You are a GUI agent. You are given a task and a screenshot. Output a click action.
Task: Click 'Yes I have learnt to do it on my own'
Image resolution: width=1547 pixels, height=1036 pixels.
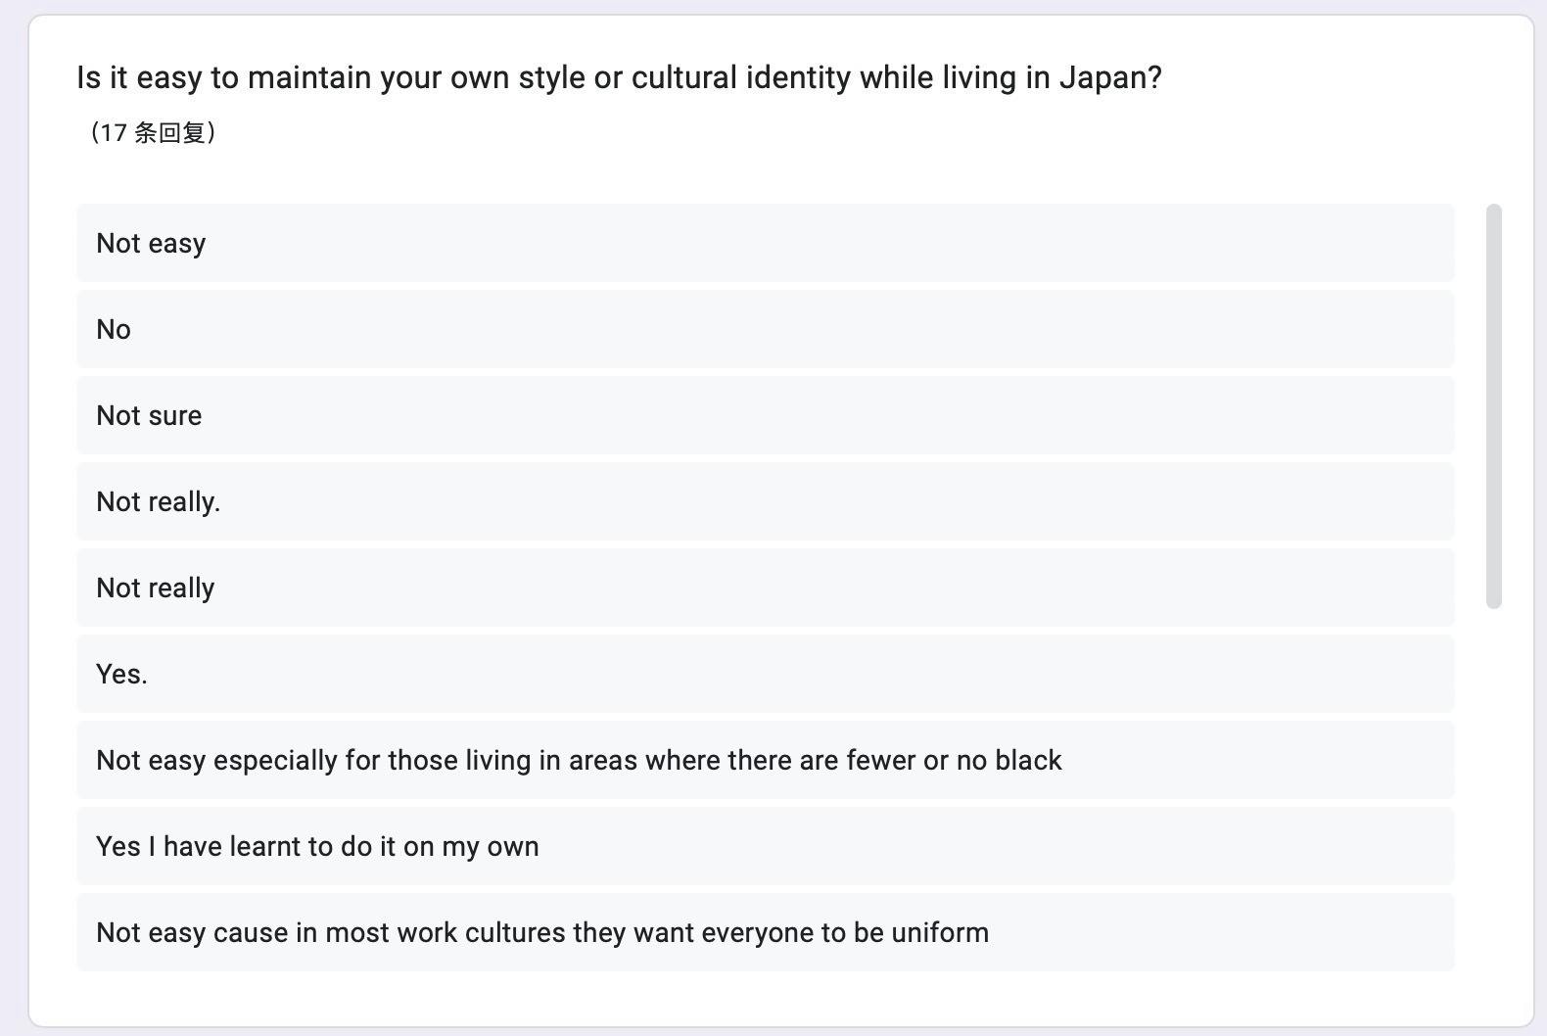tap(764, 846)
